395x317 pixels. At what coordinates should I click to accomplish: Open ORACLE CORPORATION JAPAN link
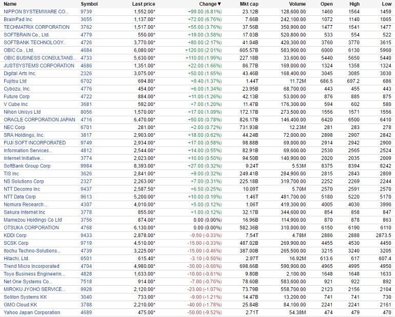pyautogui.click(x=39, y=120)
